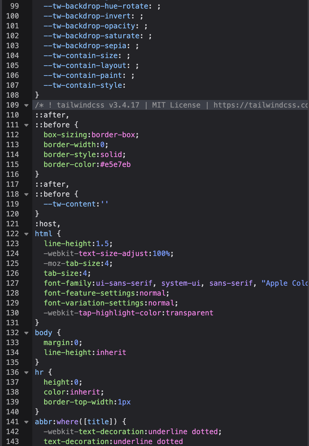The image size is (309, 446).
Task: Fold the abbr:where([title]) rule
Action: coord(26,422)
